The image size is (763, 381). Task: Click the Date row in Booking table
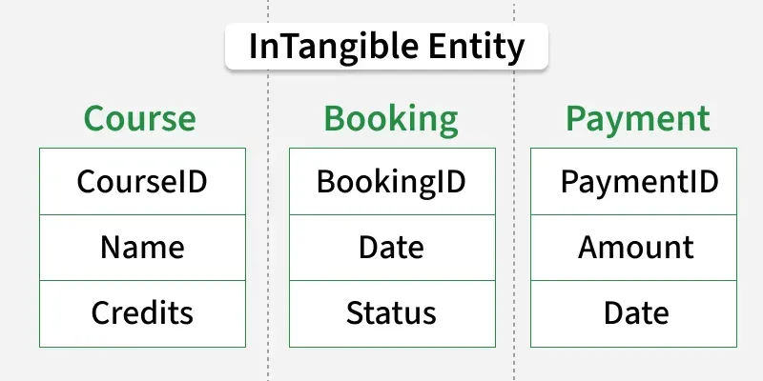click(391, 248)
